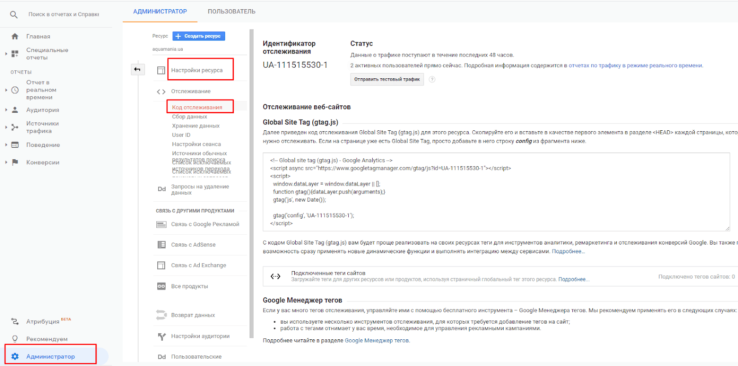Click the tracking ID UA-111515530-1 text
This screenshot has height=366, width=738.
point(295,65)
